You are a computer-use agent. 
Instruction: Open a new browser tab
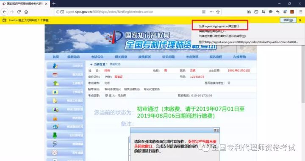54,4
